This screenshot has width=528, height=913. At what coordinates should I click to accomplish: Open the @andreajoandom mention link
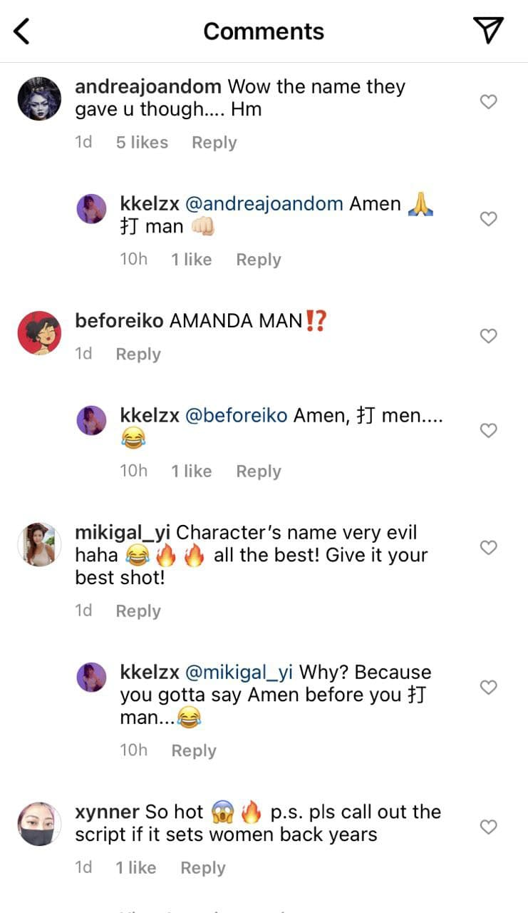pyautogui.click(x=264, y=204)
